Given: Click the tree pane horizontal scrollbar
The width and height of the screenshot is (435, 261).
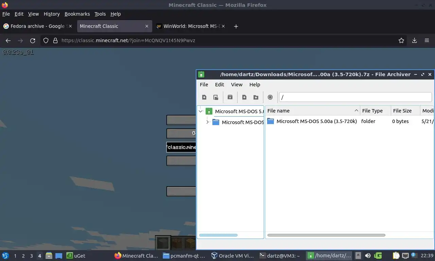Looking at the screenshot, I should (x=218, y=235).
